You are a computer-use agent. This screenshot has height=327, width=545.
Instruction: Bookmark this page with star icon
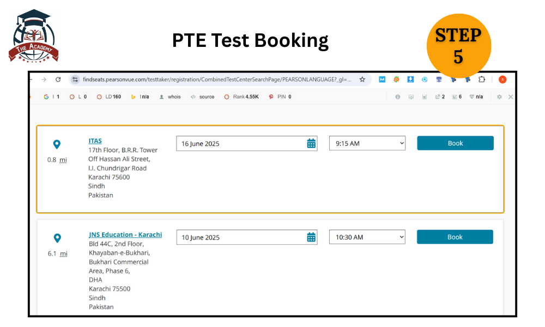[x=362, y=80]
